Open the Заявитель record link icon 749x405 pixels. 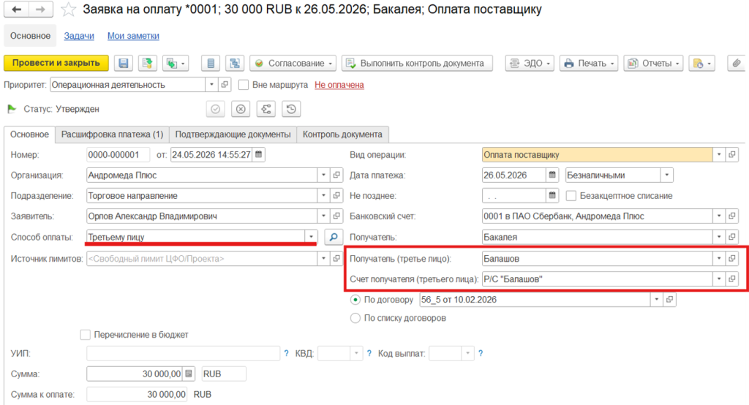tap(336, 216)
